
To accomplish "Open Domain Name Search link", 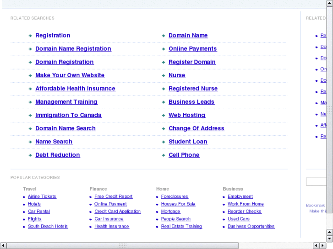I will [x=66, y=128].
